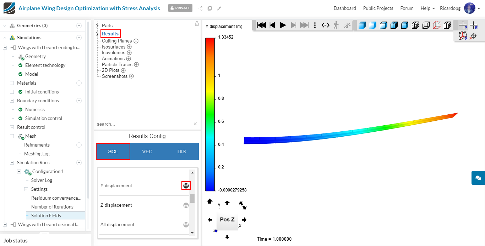
Task: Click the rotation center axes icon
Action: pos(463,36)
